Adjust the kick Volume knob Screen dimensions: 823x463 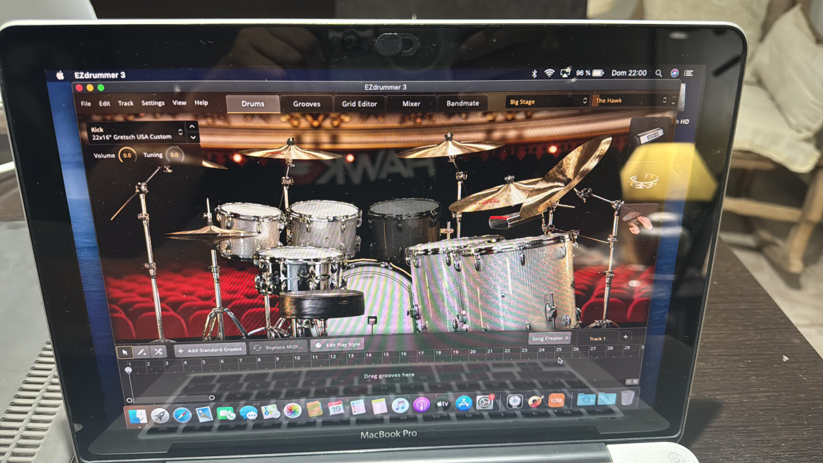(127, 156)
